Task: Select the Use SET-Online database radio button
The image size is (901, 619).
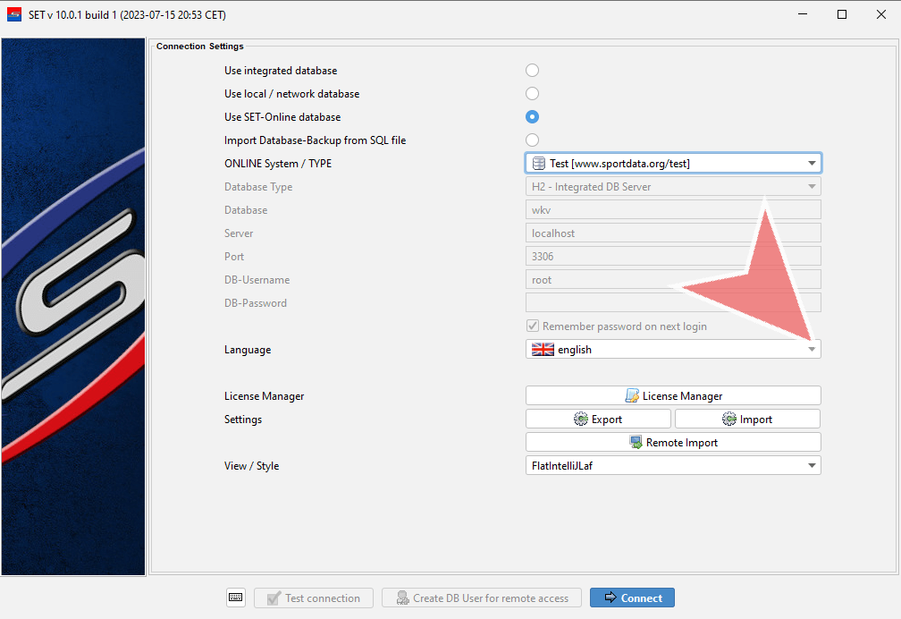Action: pyautogui.click(x=533, y=117)
